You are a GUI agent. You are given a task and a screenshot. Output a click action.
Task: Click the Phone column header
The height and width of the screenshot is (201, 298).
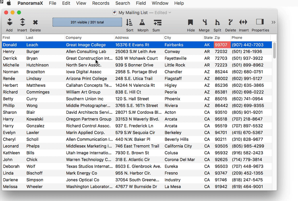point(250,37)
